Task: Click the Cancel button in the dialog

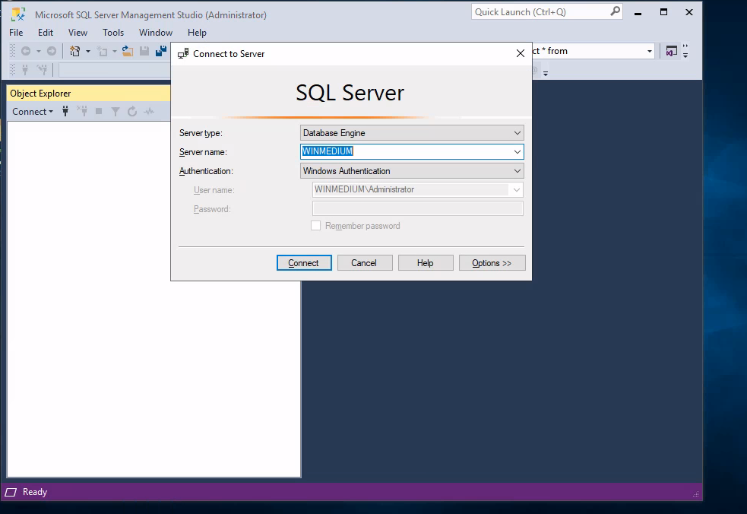Action: 364,263
